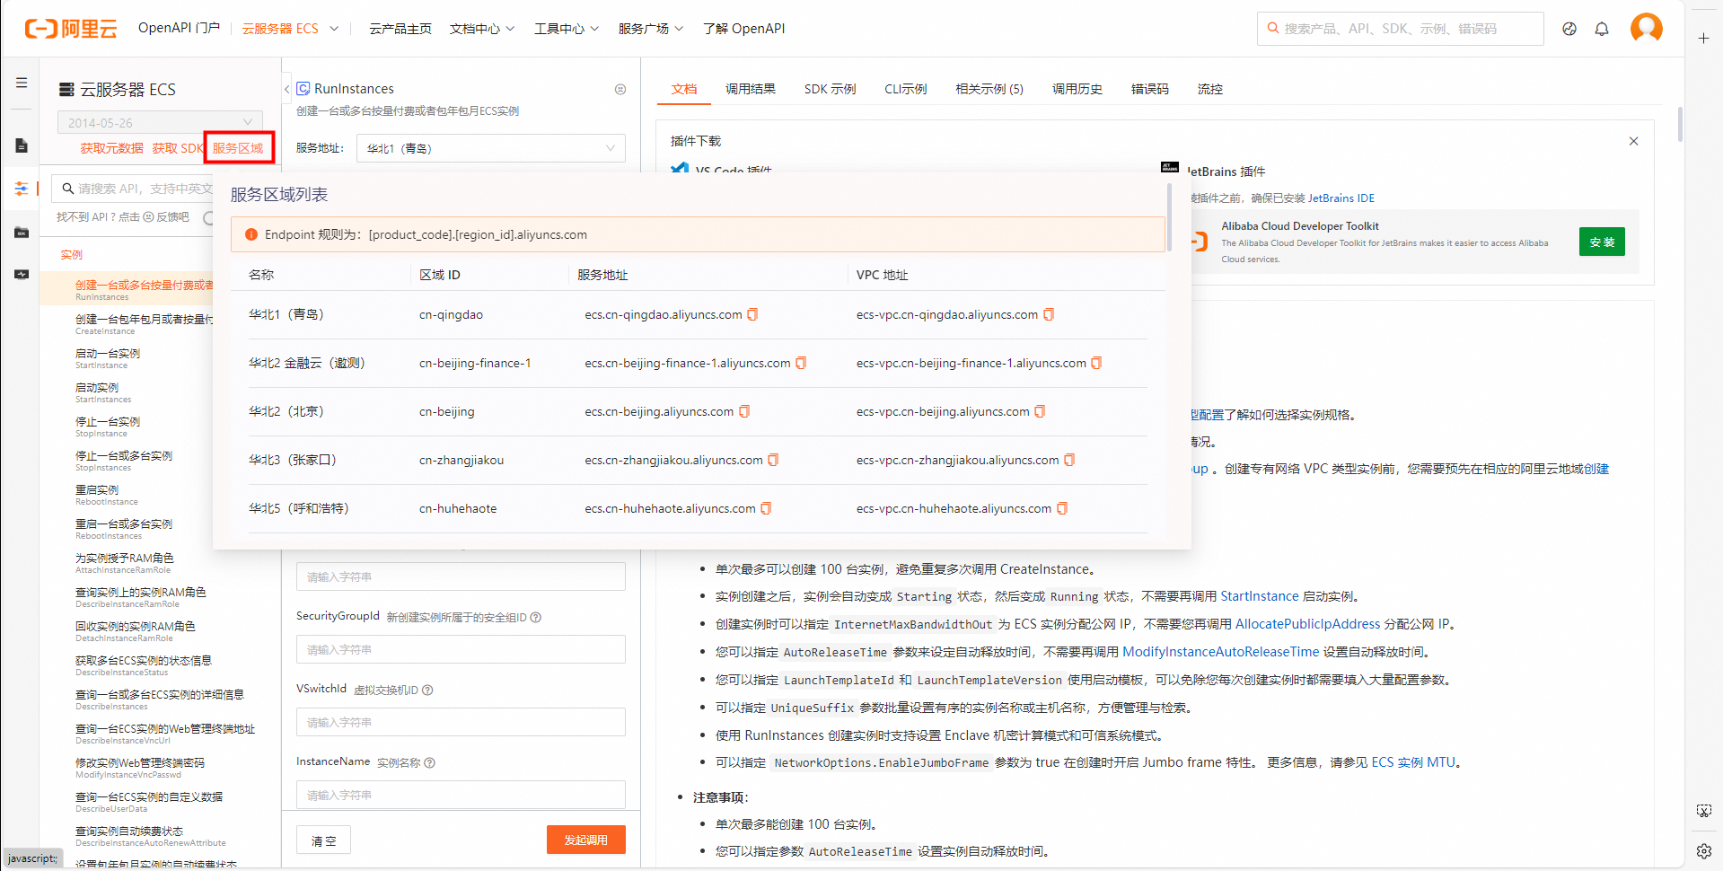
Task: Copy ecs-vpc.cn-qingdao.aliyuncs.com VPC address
Action: click(1049, 314)
